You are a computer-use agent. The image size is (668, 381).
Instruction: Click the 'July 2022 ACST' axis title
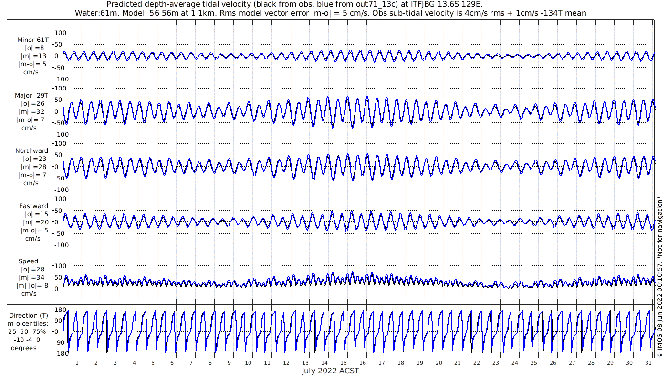click(330, 371)
